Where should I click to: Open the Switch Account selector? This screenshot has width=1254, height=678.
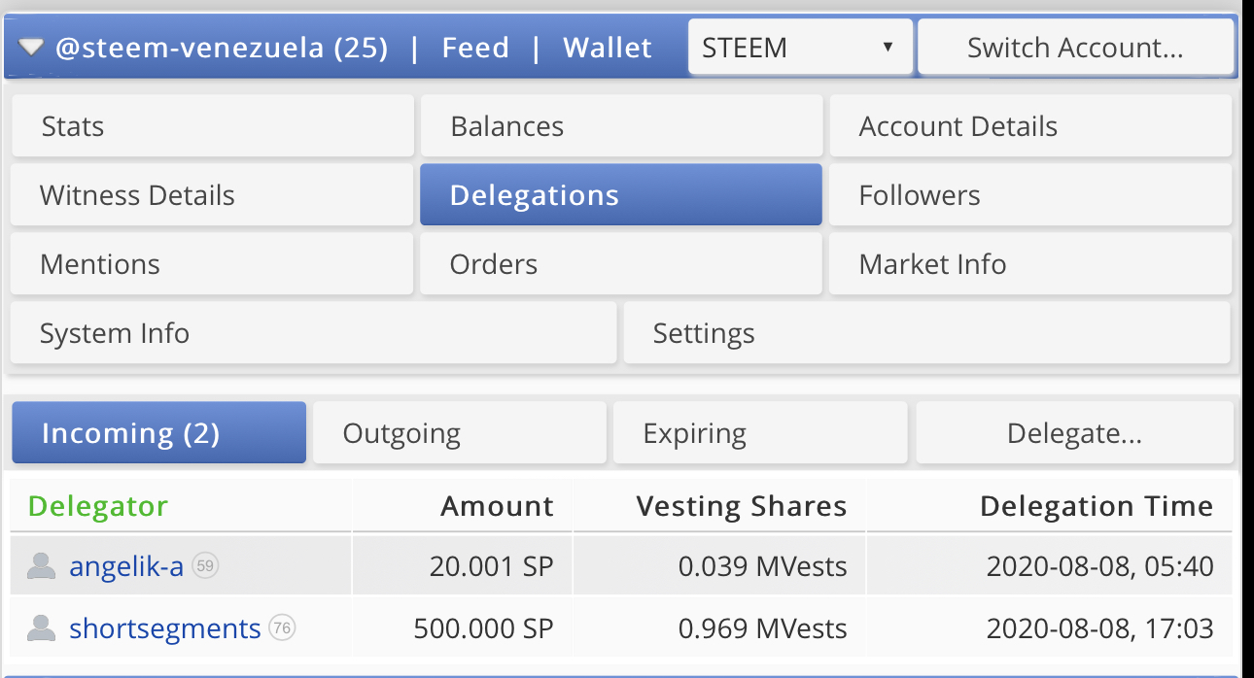(1075, 48)
